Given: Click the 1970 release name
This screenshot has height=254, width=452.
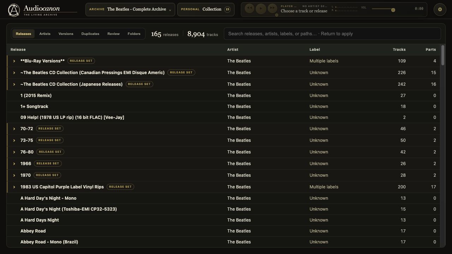Looking at the screenshot, I should point(25,175).
